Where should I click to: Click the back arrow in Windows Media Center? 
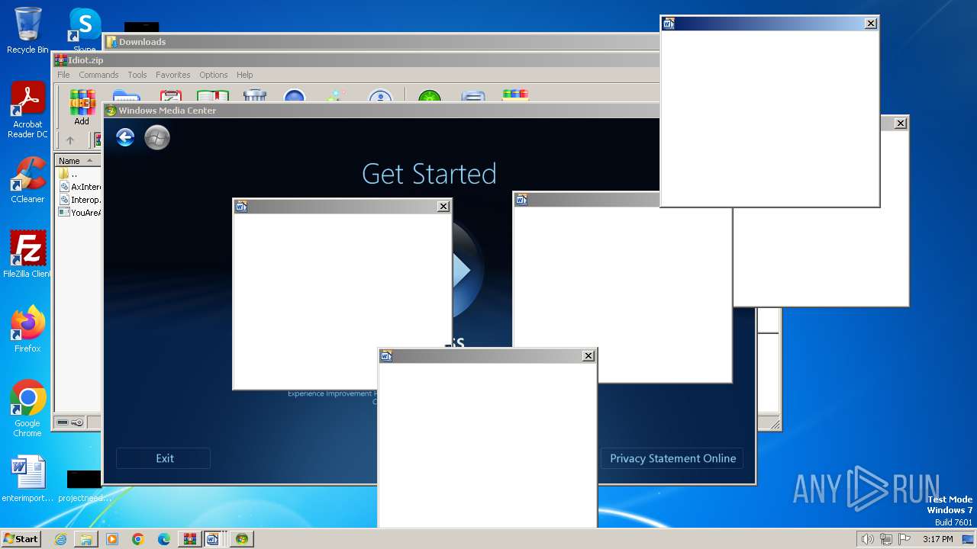pyautogui.click(x=125, y=137)
